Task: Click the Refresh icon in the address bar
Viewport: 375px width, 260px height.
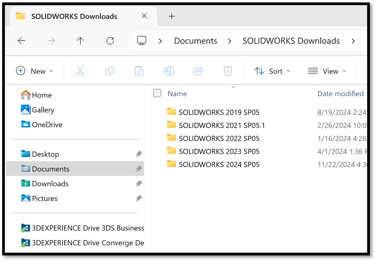Action: (110, 41)
